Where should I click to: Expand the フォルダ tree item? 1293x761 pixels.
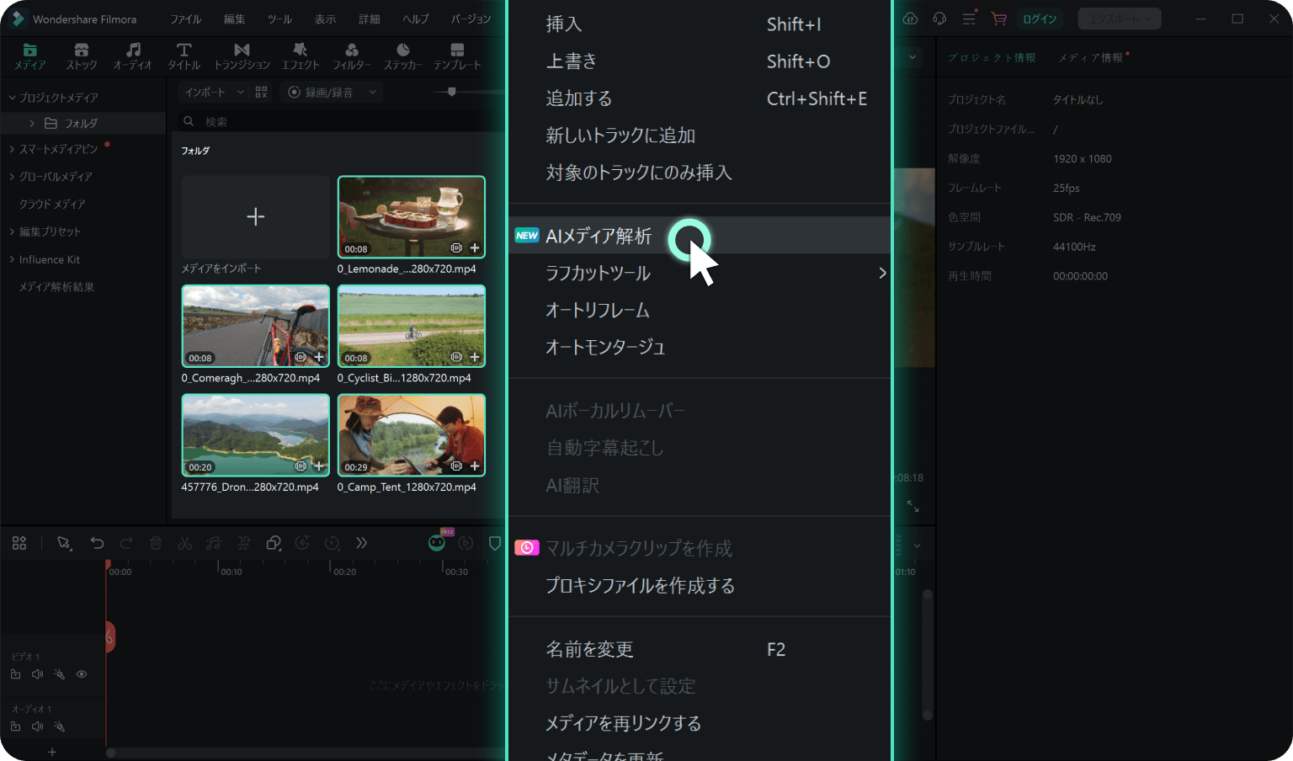coord(32,123)
